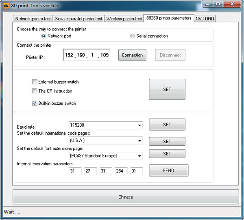Click the reservation parameter field showing 01
The width and height of the screenshot is (244, 220).
coord(137,171)
